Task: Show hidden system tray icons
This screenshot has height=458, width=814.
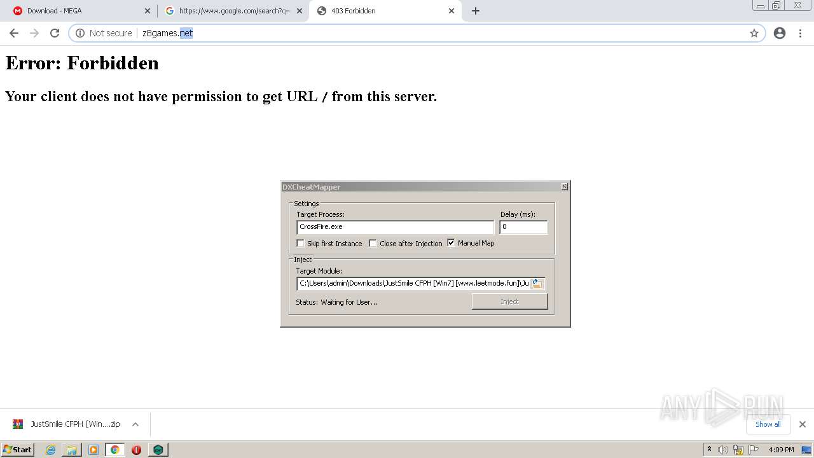Action: coord(709,450)
